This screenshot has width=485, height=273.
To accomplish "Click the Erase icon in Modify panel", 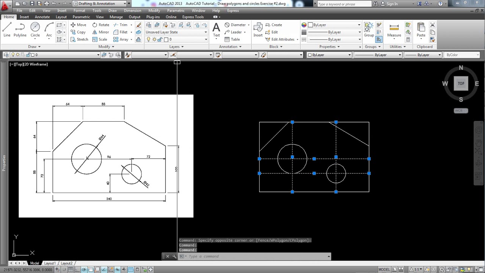I will pyautogui.click(x=139, y=25).
